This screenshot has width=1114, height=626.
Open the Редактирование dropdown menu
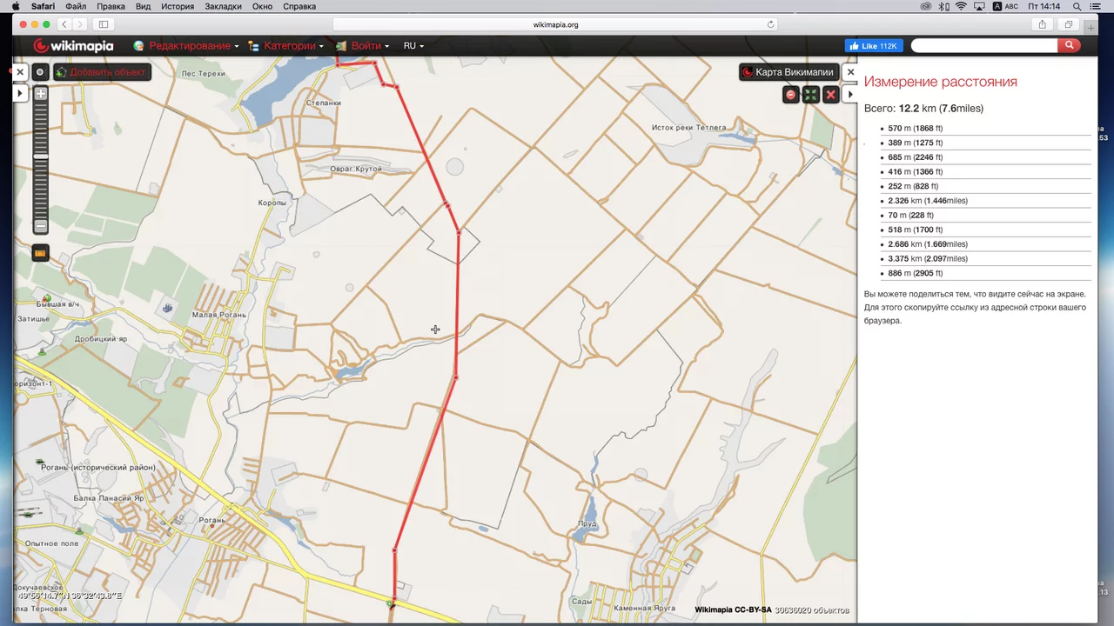pos(186,46)
